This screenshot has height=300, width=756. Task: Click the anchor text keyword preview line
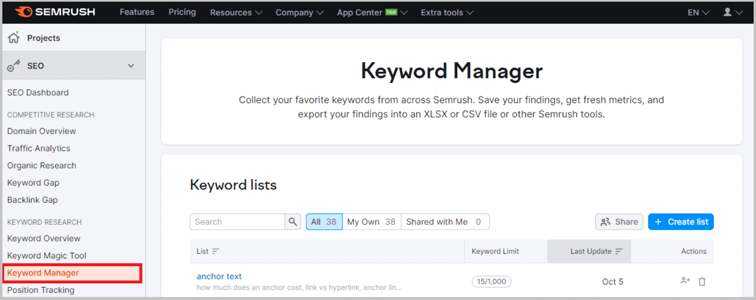coord(299,288)
